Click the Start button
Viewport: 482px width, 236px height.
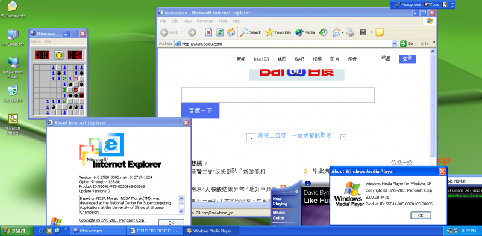point(17,231)
